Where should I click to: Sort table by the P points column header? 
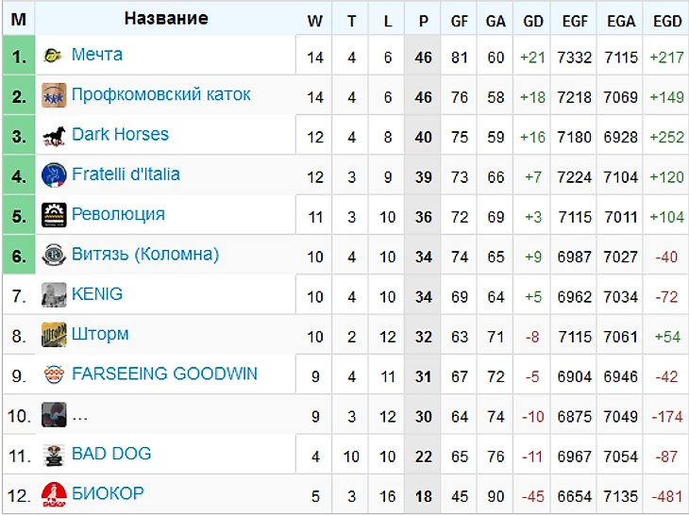coord(423,21)
